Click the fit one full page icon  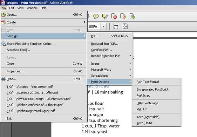point(125,26)
